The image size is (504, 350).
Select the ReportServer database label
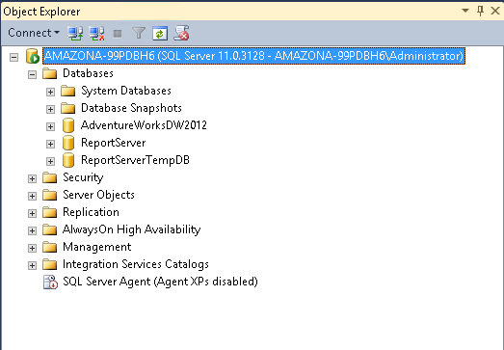(113, 143)
